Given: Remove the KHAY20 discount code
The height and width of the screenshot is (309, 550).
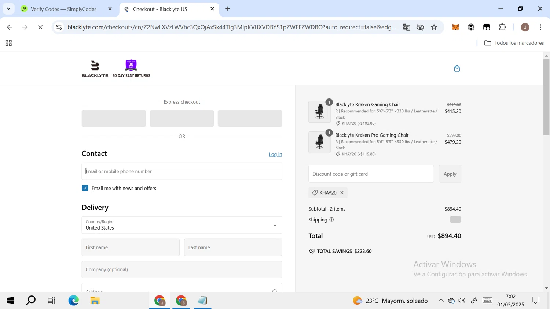Looking at the screenshot, I should pyautogui.click(x=342, y=193).
